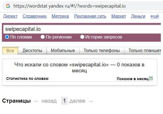The height and width of the screenshot is (114, 163).
Task: Open the Деньги link
Action: pyautogui.click(x=138, y=16)
